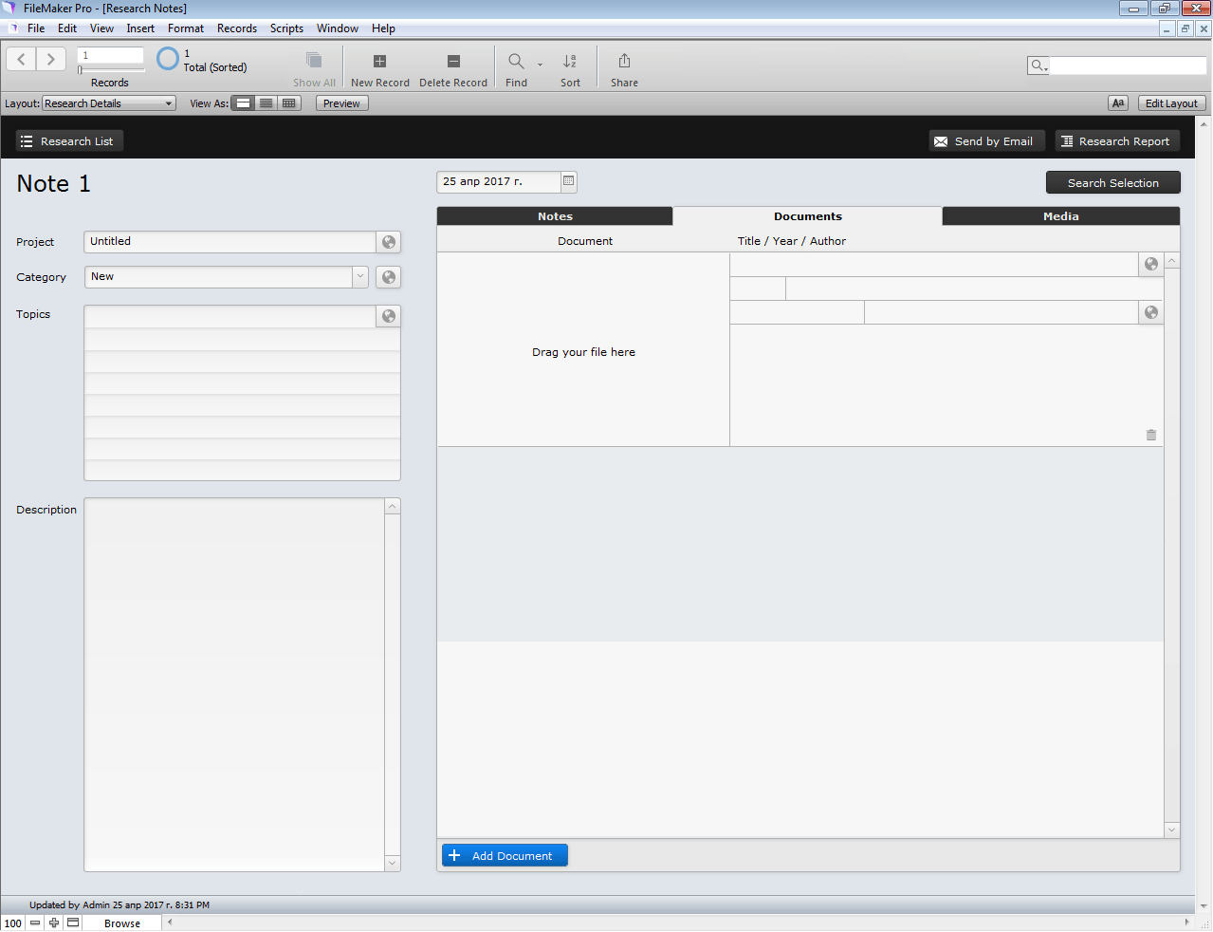Zoom out with status bar minus icon
The width and height of the screenshot is (1213, 932).
click(x=35, y=923)
